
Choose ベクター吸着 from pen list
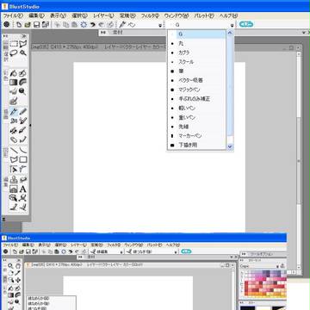[x=196, y=80]
